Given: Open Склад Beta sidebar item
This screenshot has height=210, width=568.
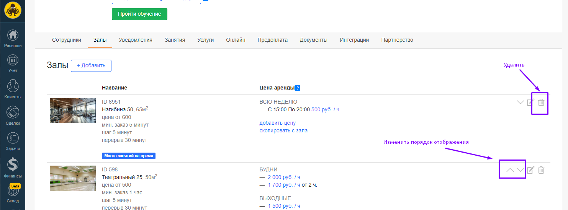Looking at the screenshot, I should [13, 194].
